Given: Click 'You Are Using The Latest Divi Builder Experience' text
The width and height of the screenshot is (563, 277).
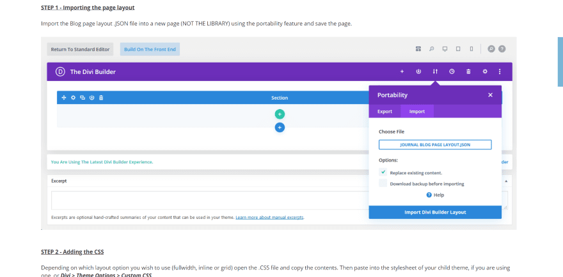Looking at the screenshot, I should coord(102,162).
